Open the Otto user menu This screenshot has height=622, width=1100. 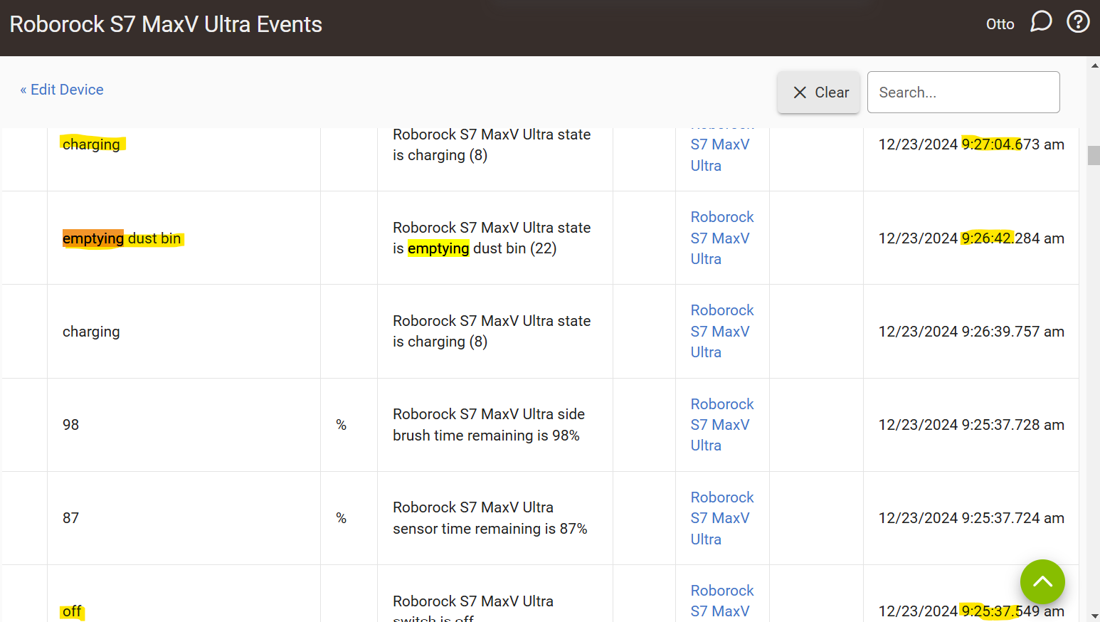click(x=1000, y=24)
